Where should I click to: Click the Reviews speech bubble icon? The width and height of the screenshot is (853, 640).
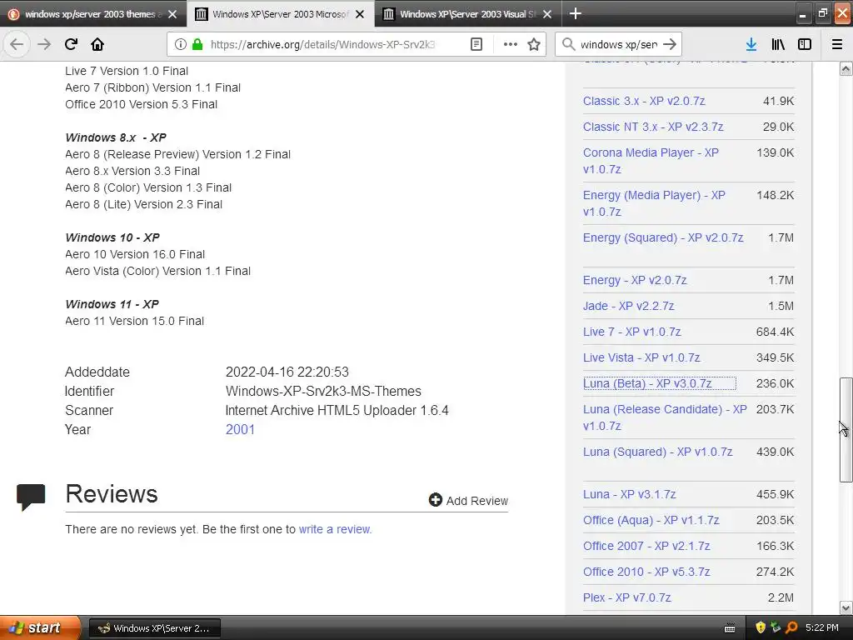click(x=31, y=497)
